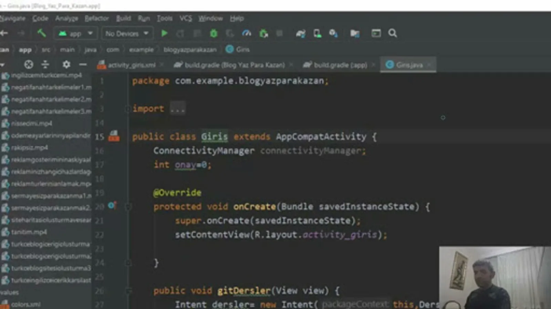The height and width of the screenshot is (309, 551).
Task: Start debugging with the green bug icon
Action: tap(214, 33)
